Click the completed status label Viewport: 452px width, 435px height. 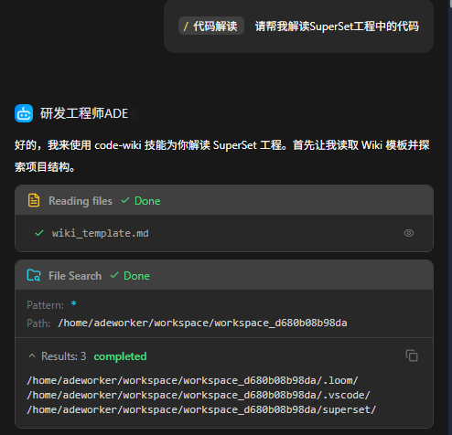coord(120,356)
